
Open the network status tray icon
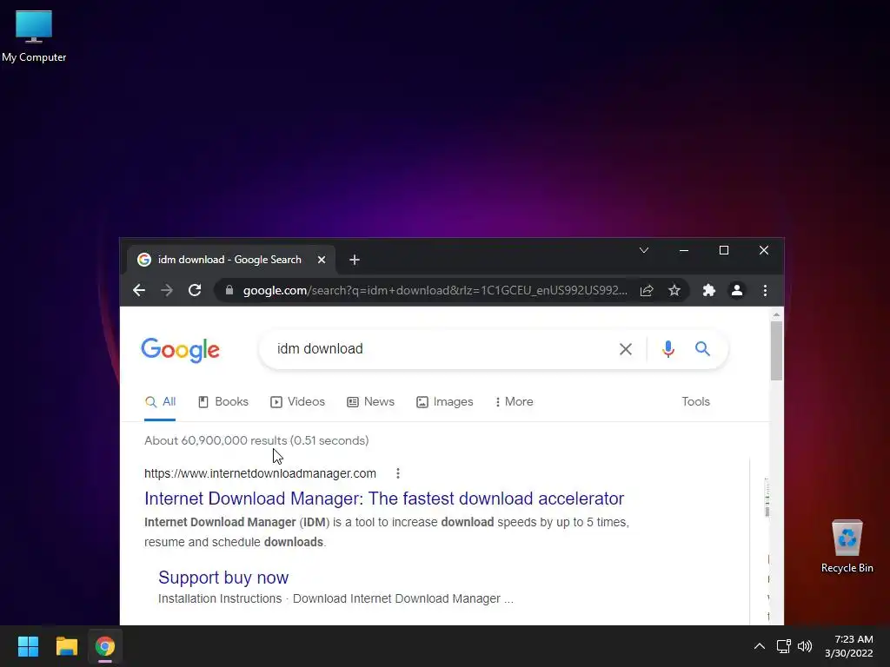783,646
